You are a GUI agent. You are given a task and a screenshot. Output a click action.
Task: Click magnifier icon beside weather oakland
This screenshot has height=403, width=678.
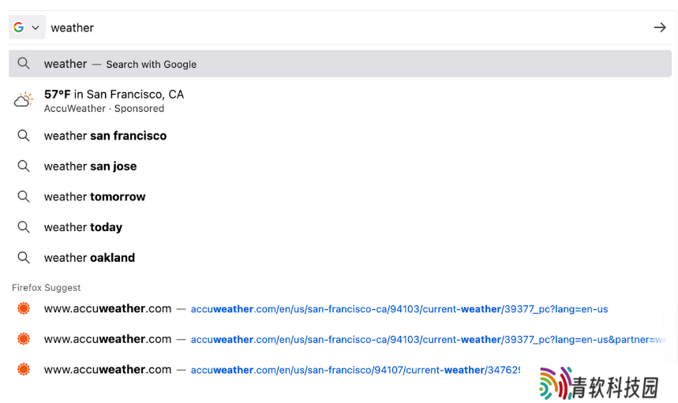(24, 258)
